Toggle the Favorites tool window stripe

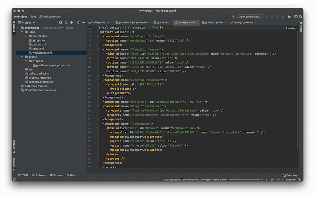(14, 163)
